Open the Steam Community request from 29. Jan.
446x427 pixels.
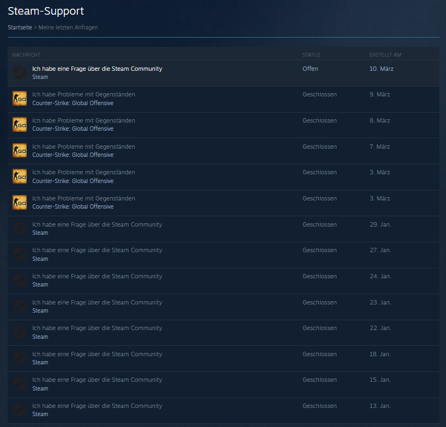[x=97, y=224]
